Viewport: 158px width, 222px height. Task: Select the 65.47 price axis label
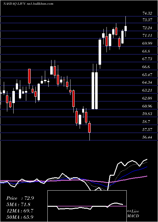[147, 75]
